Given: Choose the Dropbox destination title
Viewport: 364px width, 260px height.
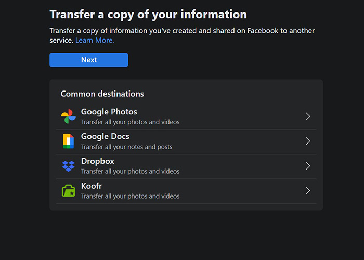Looking at the screenshot, I should tap(98, 161).
